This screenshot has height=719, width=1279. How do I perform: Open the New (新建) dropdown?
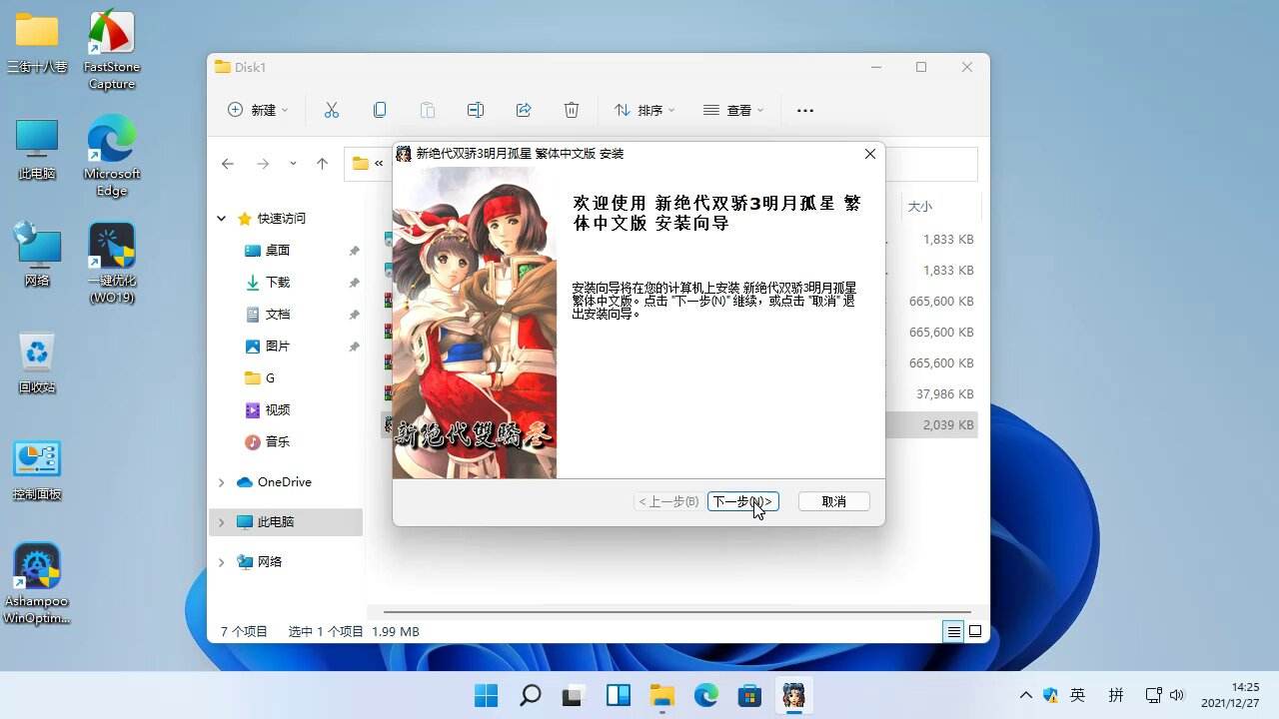point(258,110)
